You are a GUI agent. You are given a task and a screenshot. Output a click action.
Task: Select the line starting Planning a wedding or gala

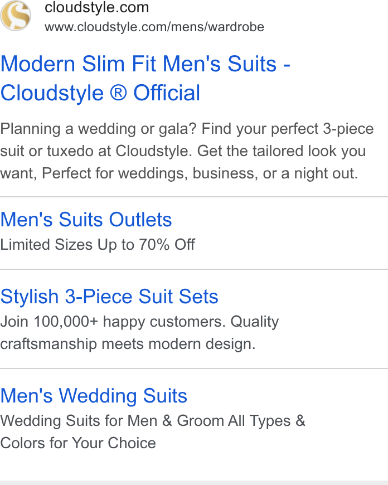click(187, 129)
